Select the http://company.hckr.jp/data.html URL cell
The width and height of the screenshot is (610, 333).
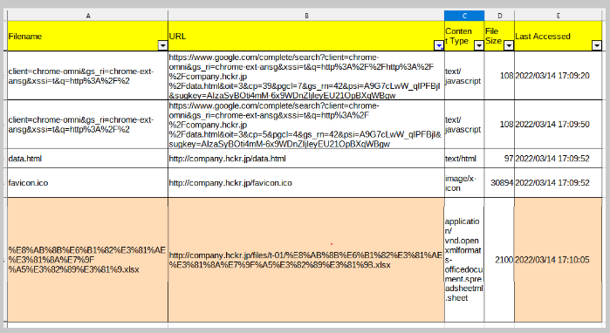[306, 159]
